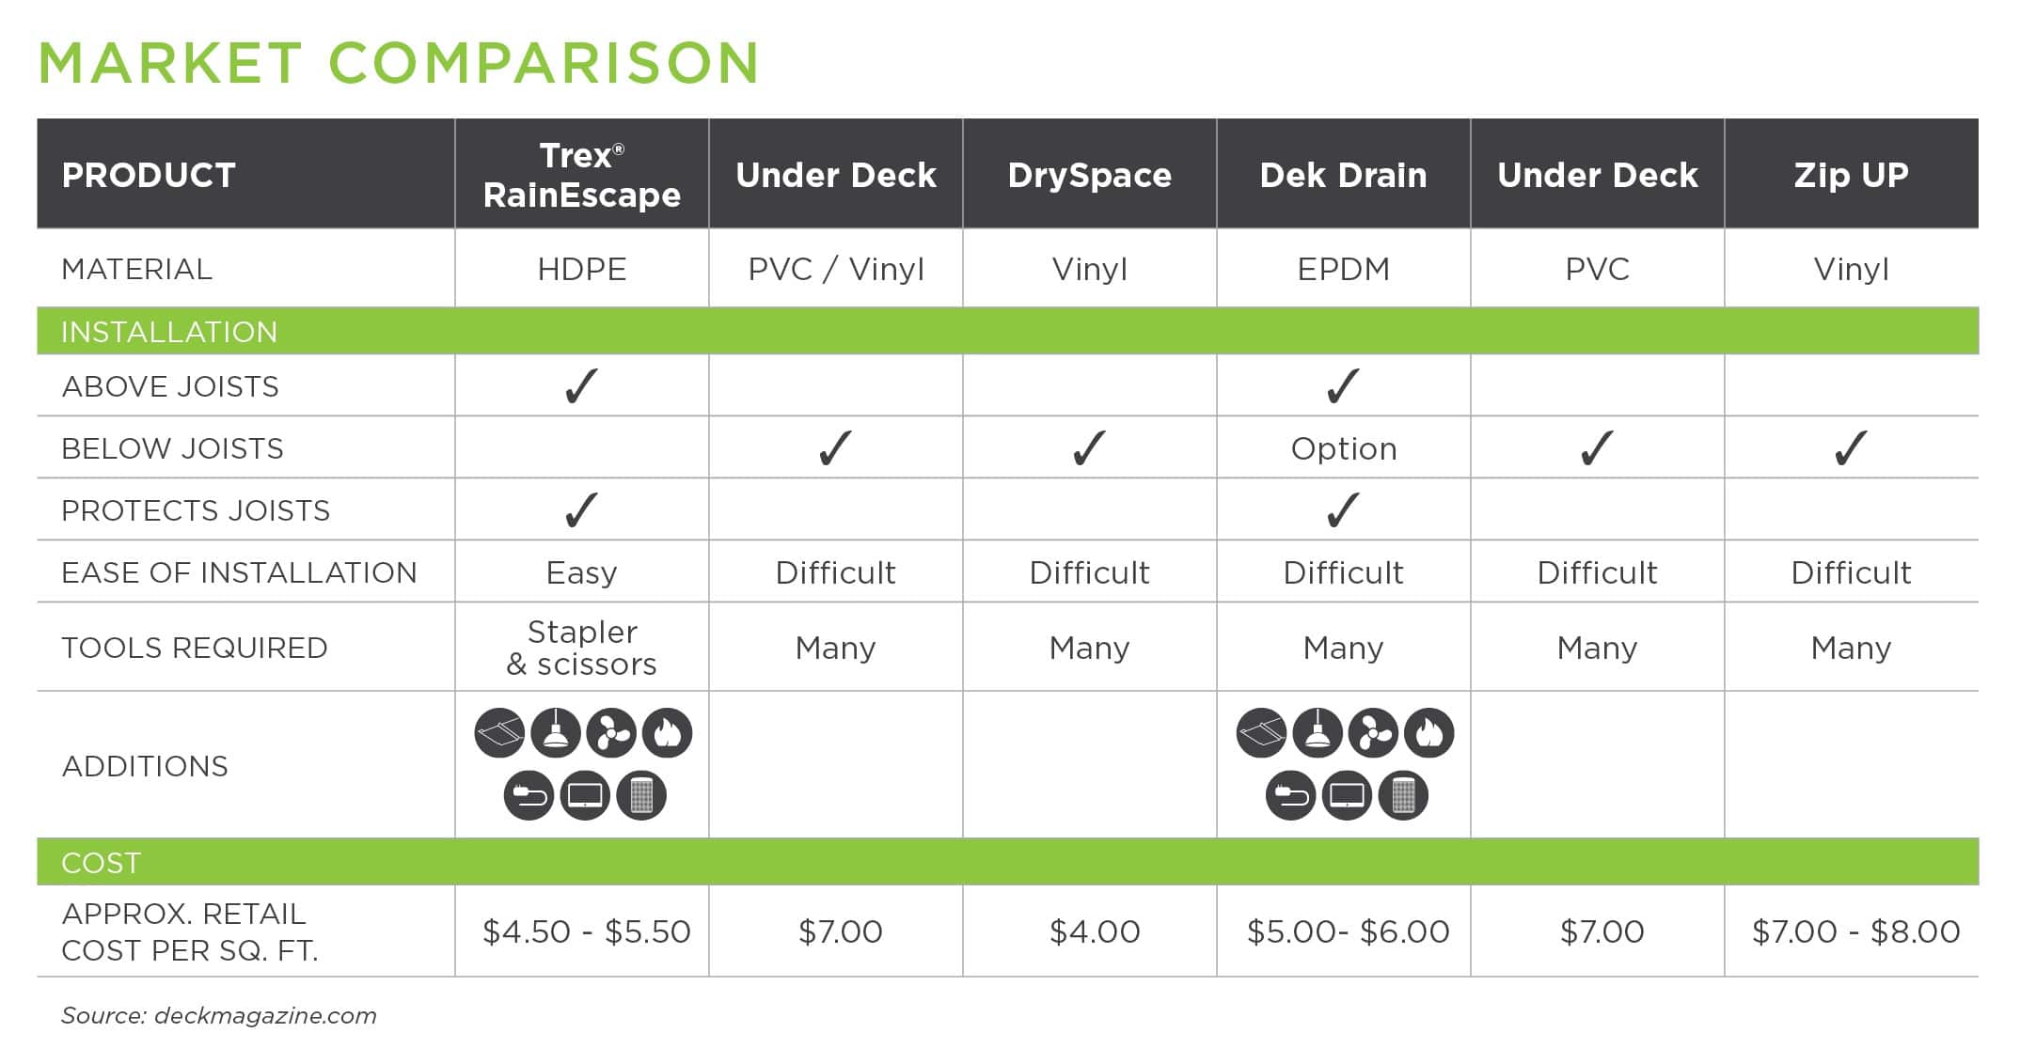This screenshot has width=2020, height=1064.
Task: Click the pendant light icon in Trex RainEscape additions
Action: point(556,733)
